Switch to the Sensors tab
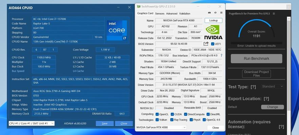 tap(160, 13)
